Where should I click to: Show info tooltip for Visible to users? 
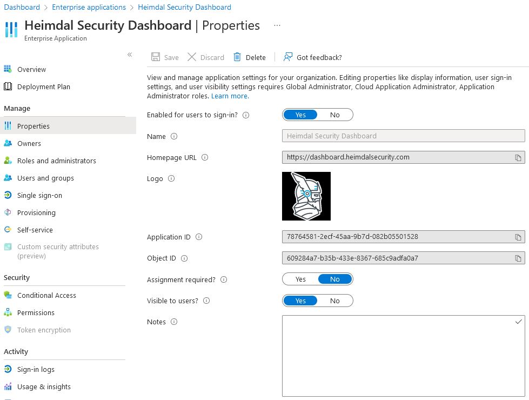pos(206,301)
